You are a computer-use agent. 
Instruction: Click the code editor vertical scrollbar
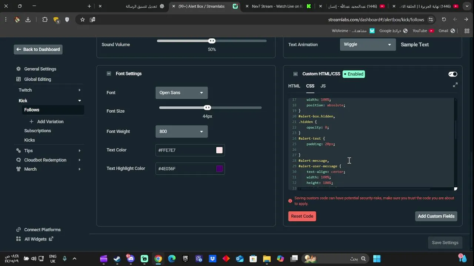[x=455, y=129]
